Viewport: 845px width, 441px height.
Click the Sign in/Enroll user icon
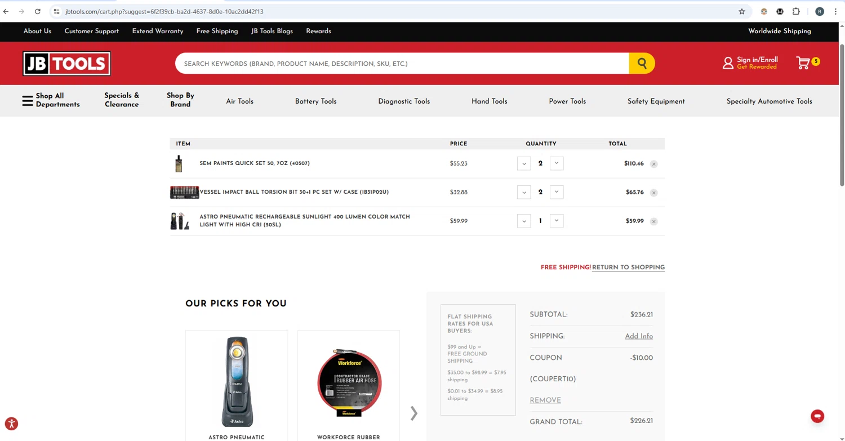728,63
